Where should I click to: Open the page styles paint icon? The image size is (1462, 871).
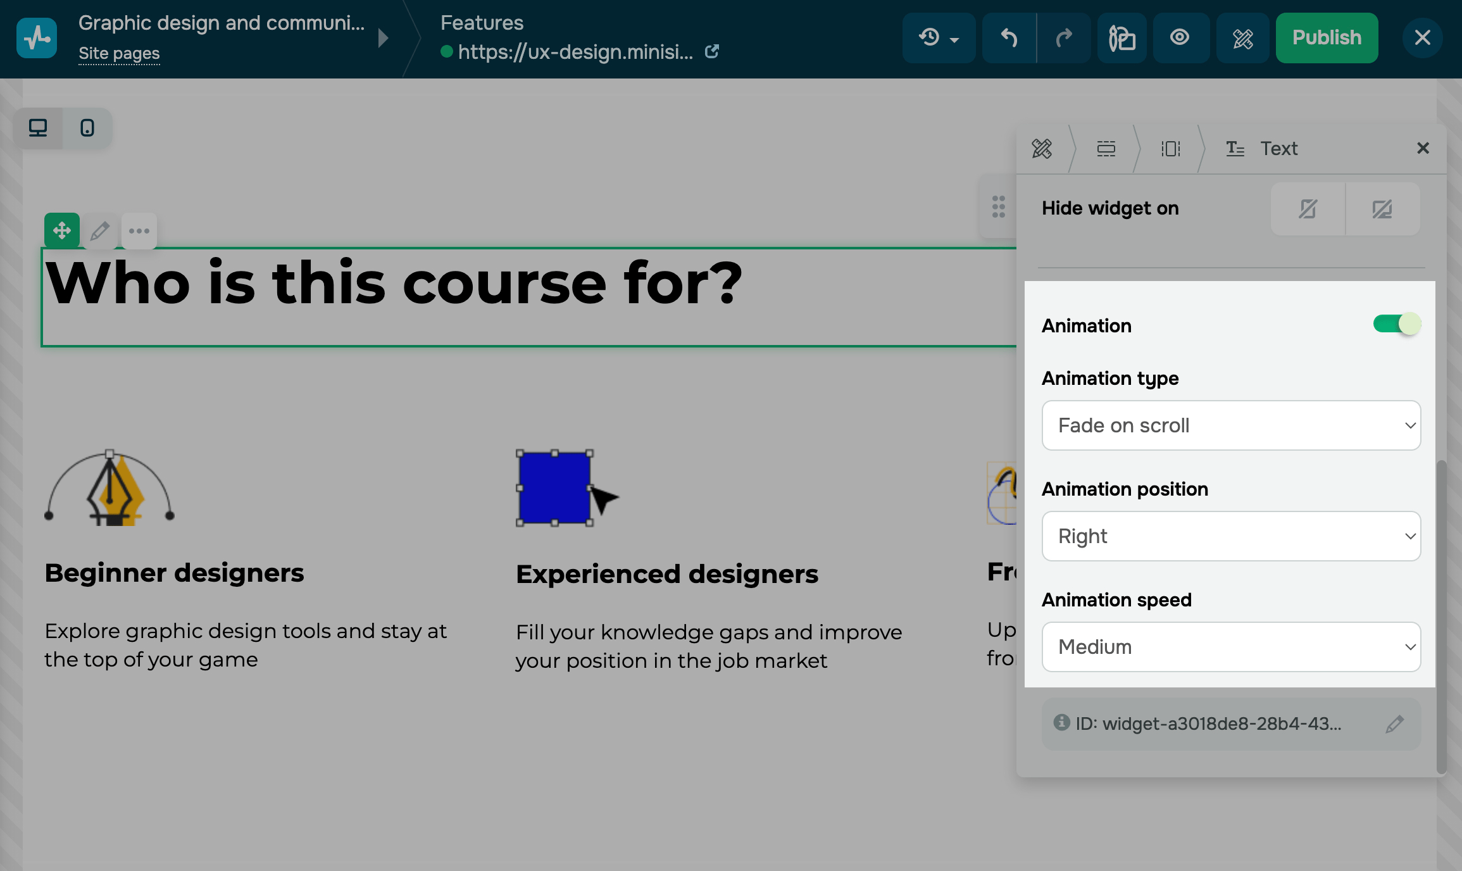tap(1121, 38)
